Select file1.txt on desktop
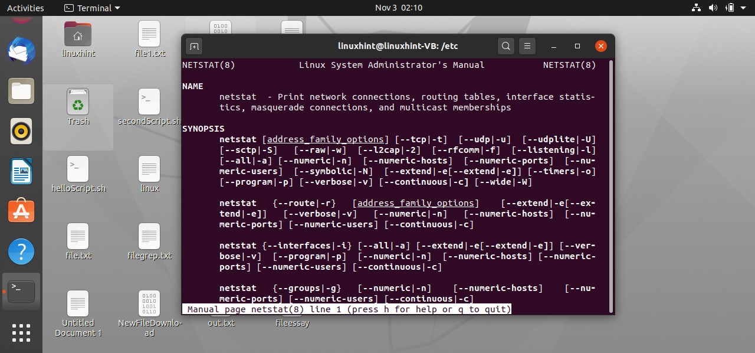Image resolution: width=755 pixels, height=353 pixels. click(x=150, y=40)
